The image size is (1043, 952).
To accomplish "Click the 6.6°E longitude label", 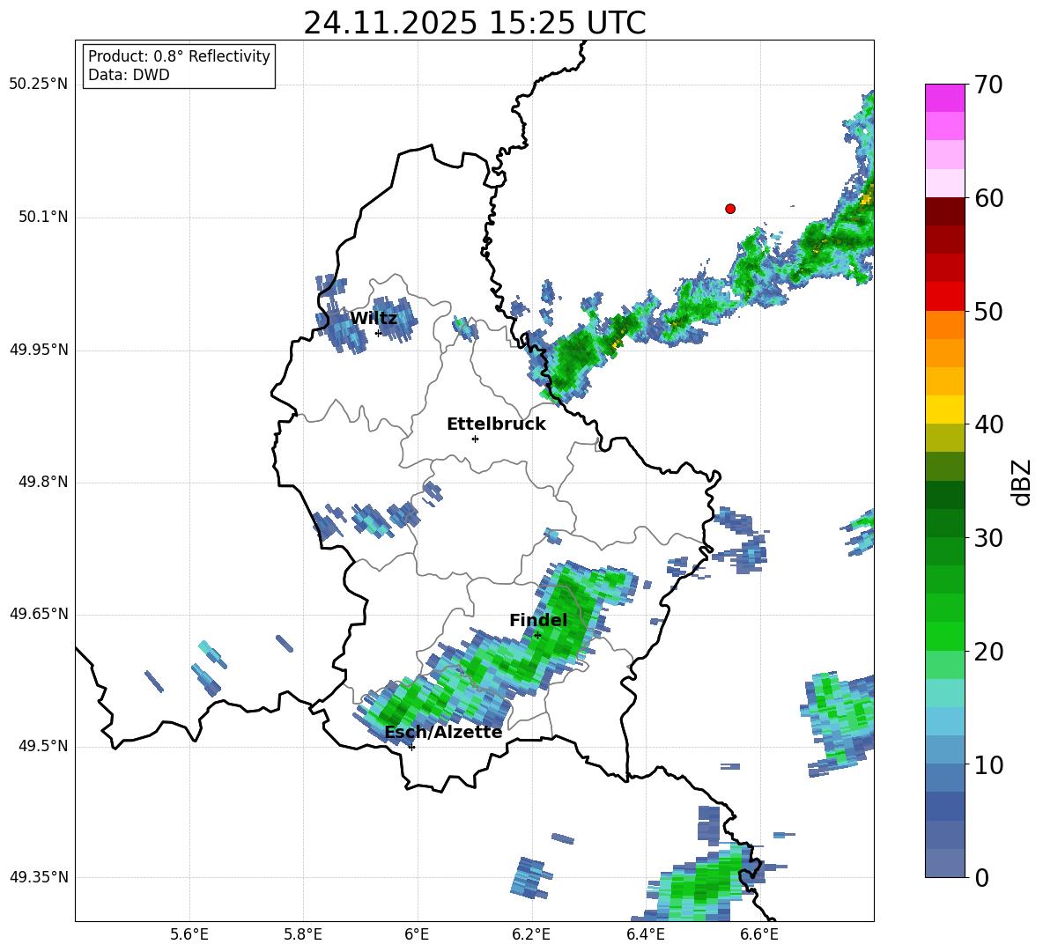I will click(759, 934).
